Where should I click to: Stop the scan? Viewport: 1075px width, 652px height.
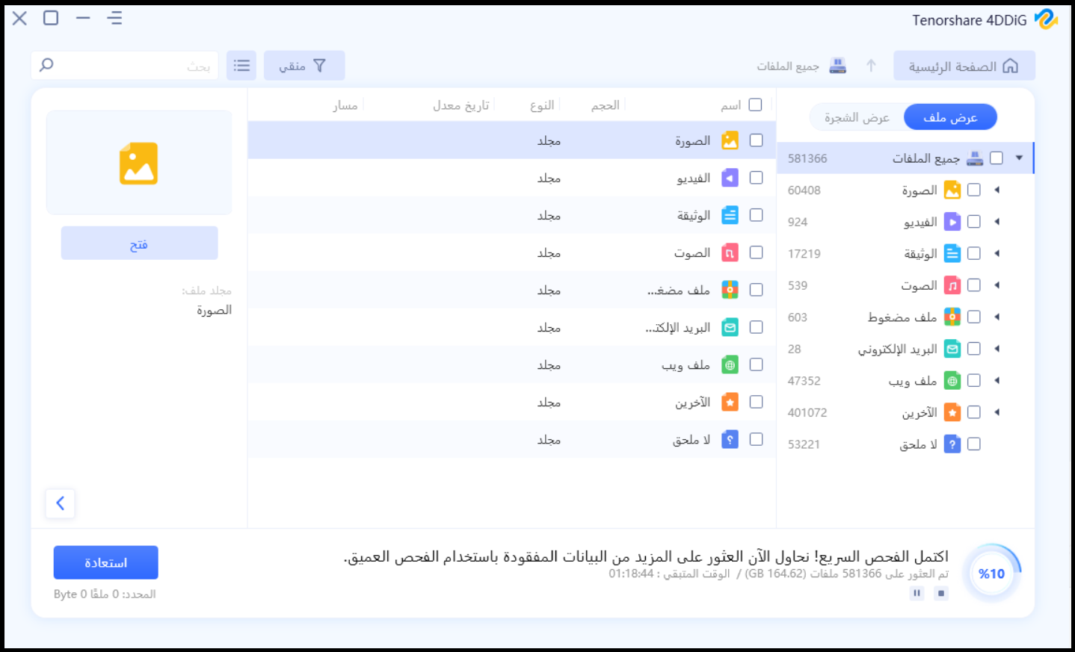tap(941, 593)
